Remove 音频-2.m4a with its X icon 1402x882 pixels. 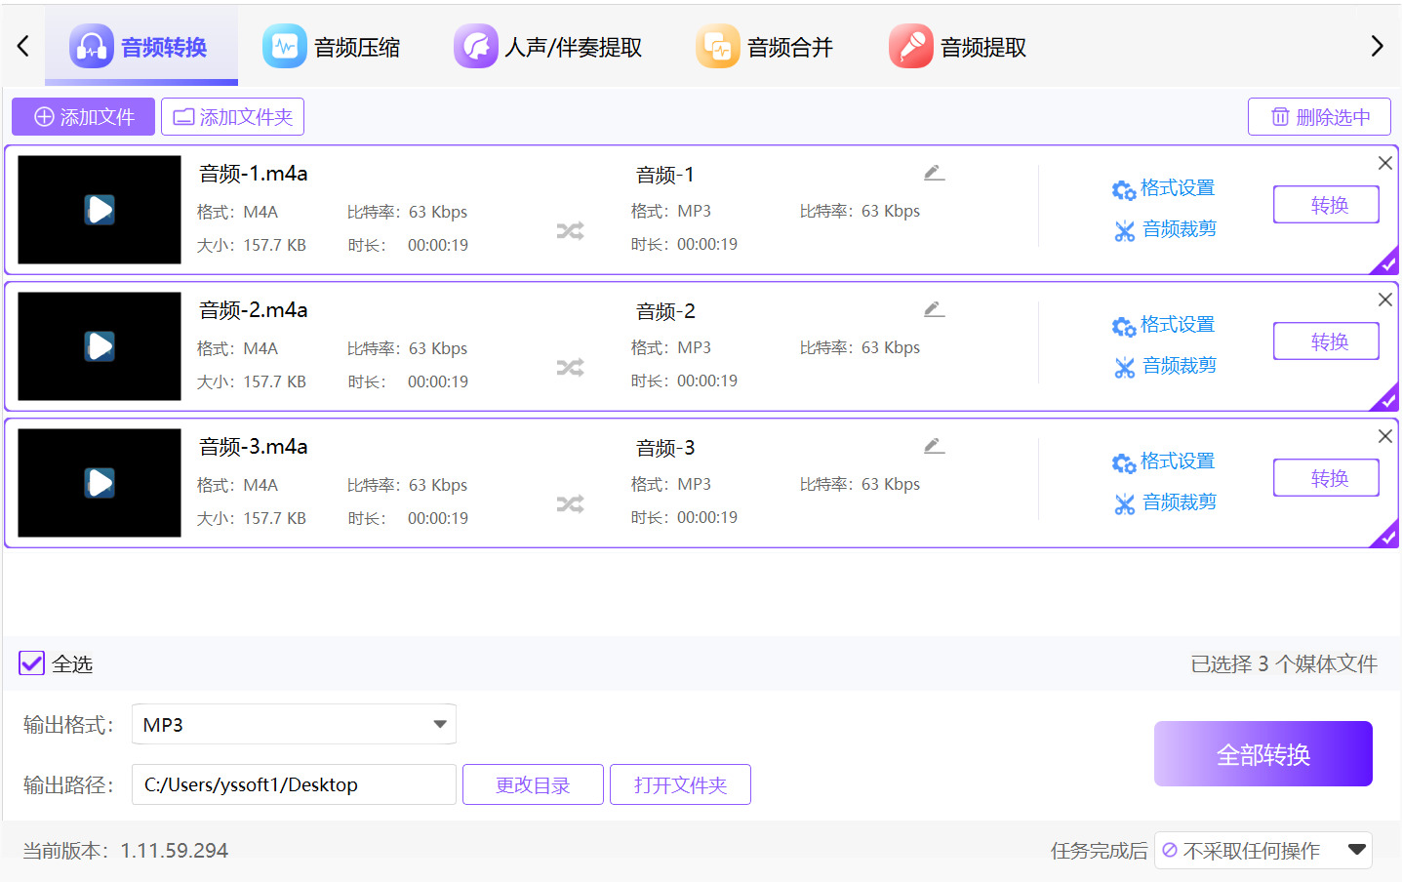(1384, 300)
